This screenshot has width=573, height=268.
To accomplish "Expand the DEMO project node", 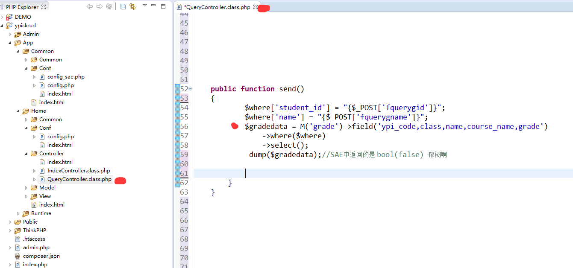I will (x=2, y=17).
